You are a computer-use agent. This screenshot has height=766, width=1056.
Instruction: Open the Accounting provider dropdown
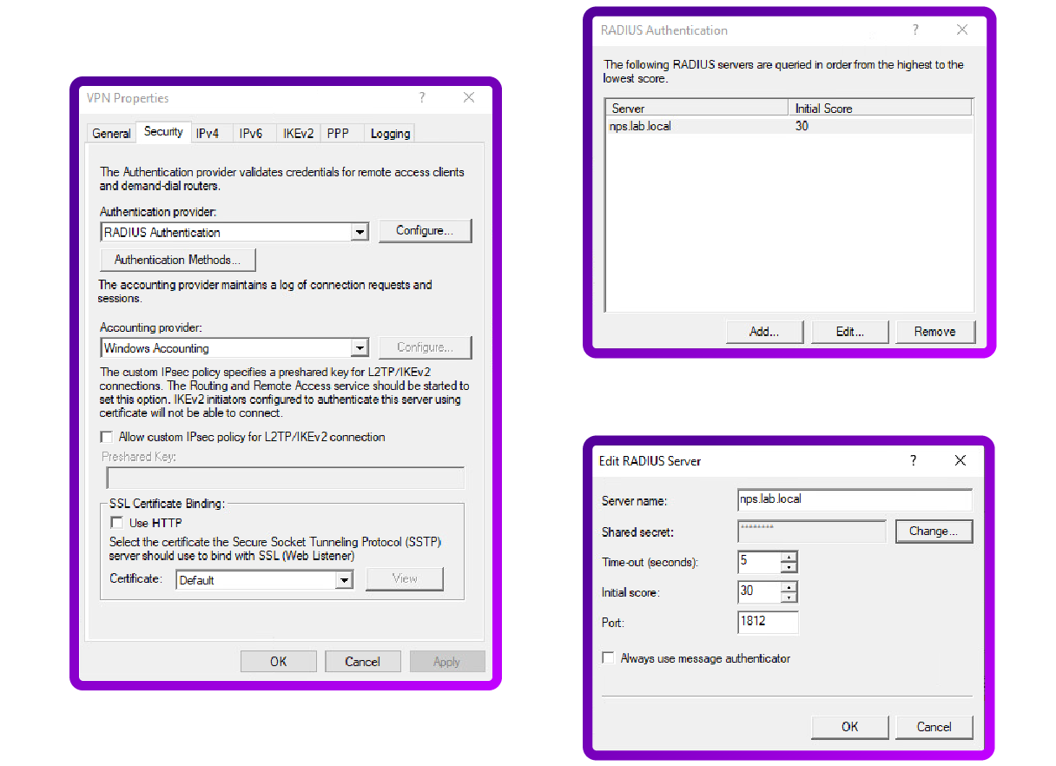click(x=360, y=347)
